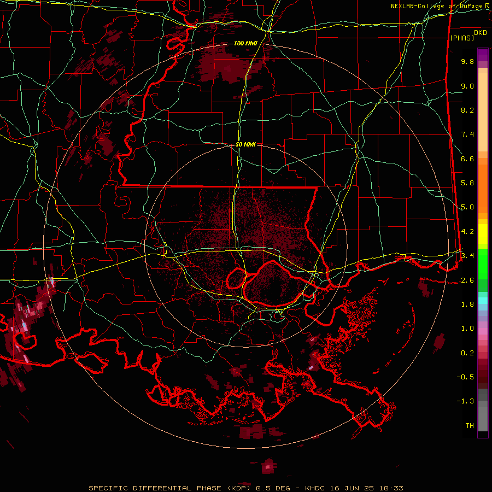Pick the pink band of the color bar
492x492 pixels.
pos(483,331)
